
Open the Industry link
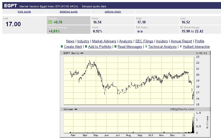pyautogui.click(x=83, y=41)
